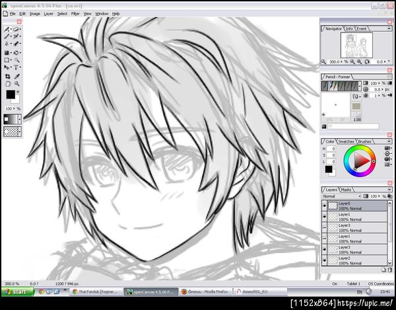Screen dimensions: 396x310
Task: Select the Magic Wand tool
Action: [x=16, y=60]
